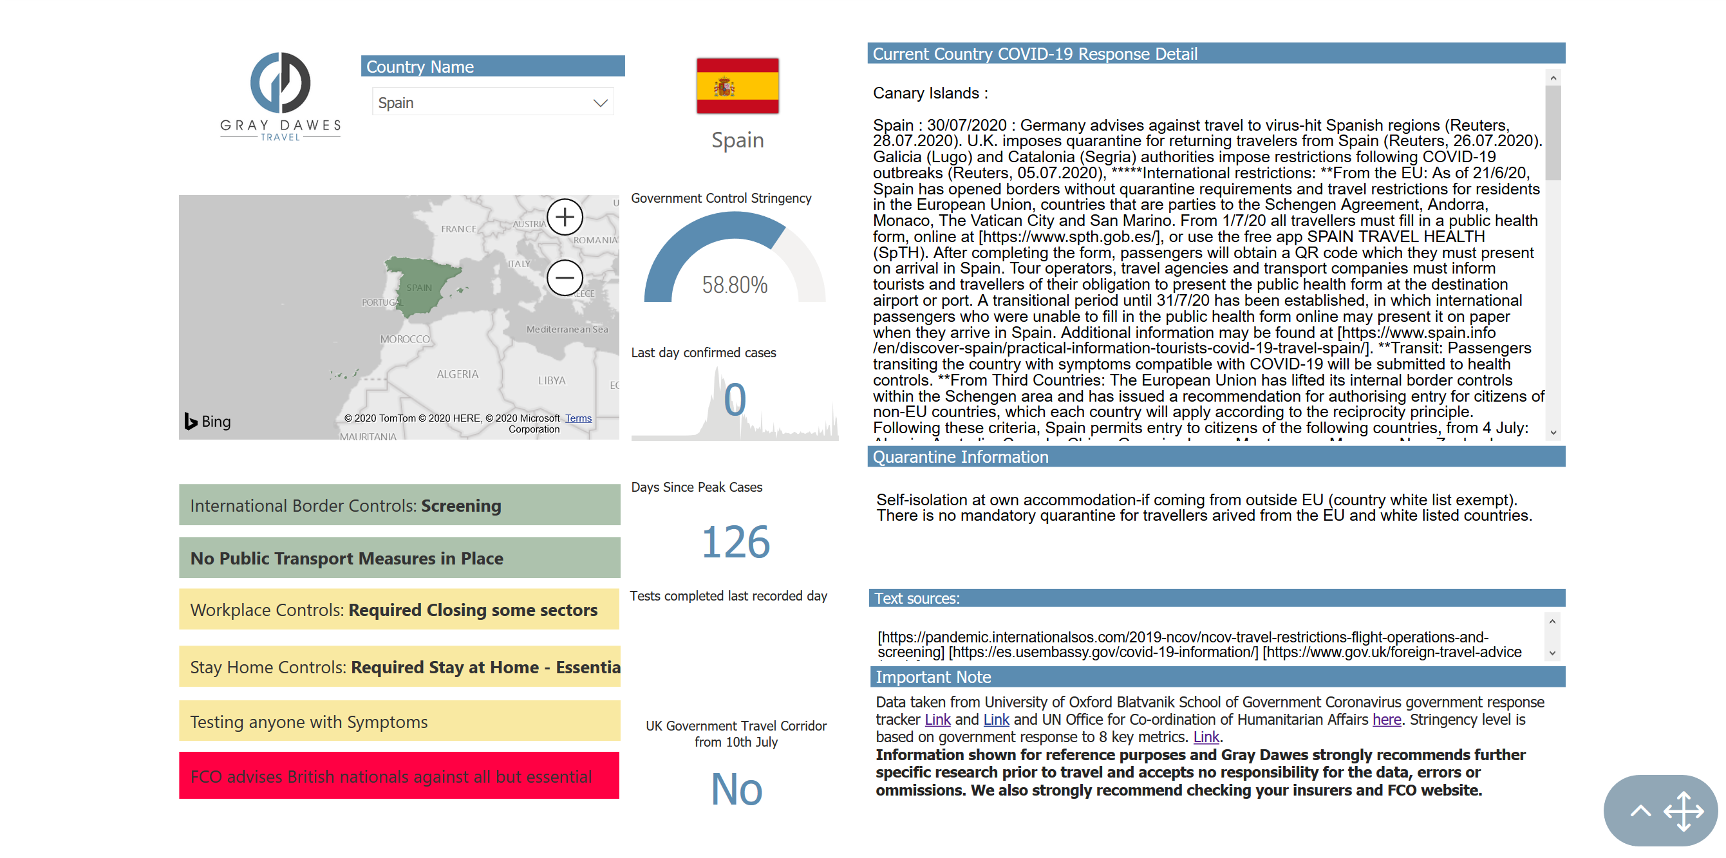The image size is (1726, 858).
Task: Click UK Government Travel Corridor label
Action: (736, 733)
